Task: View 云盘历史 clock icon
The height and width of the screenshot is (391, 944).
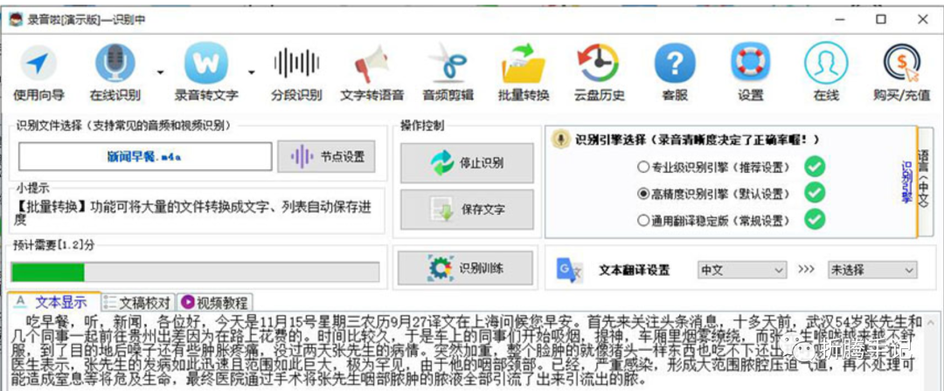Action: (599, 63)
